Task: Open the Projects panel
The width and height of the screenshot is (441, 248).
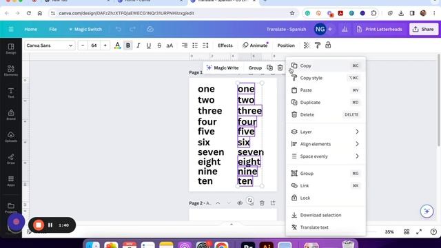Action: coord(11,208)
